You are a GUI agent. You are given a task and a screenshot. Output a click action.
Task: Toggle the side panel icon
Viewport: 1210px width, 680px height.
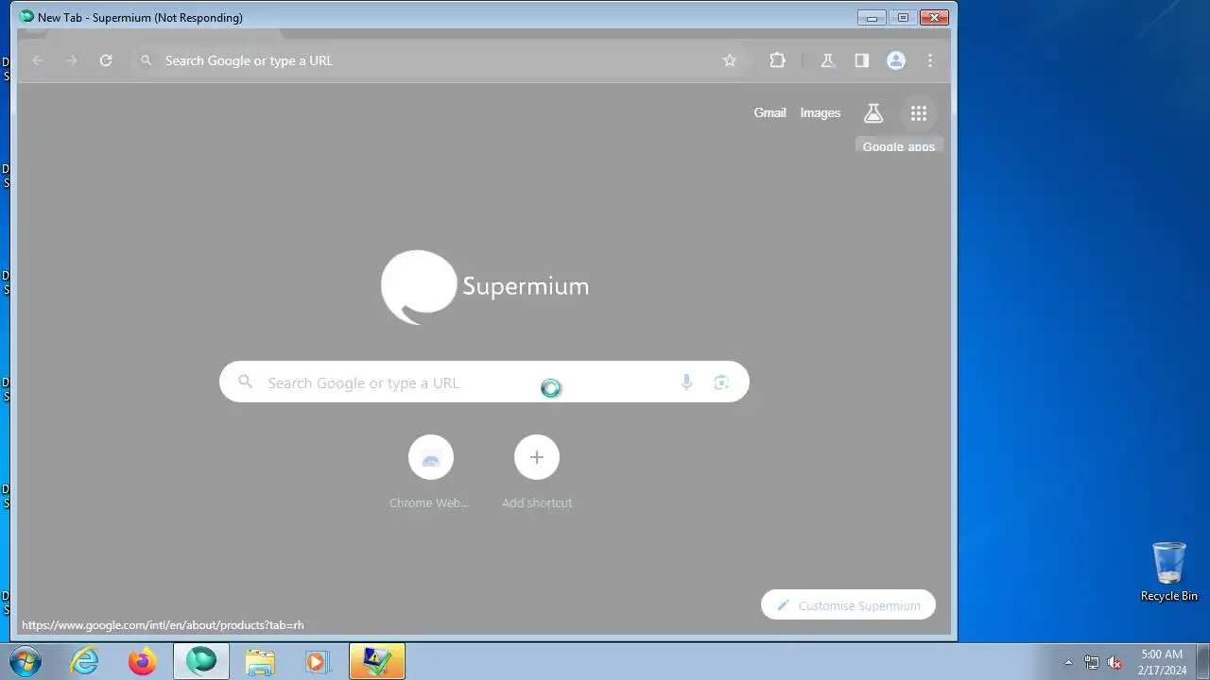click(x=861, y=60)
